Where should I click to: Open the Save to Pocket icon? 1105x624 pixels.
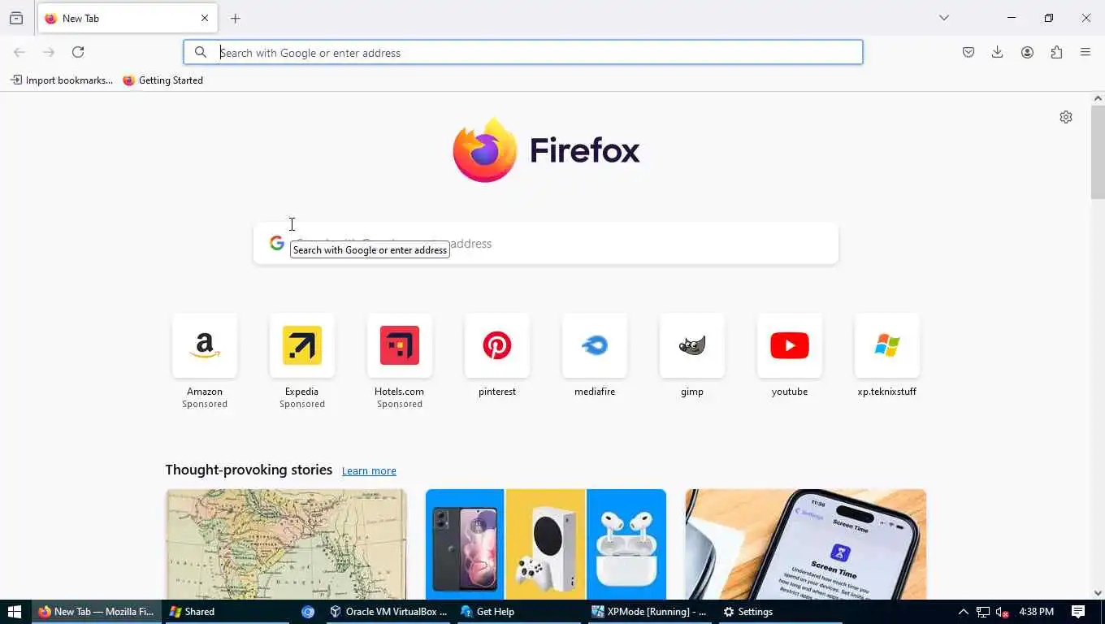pyautogui.click(x=968, y=52)
